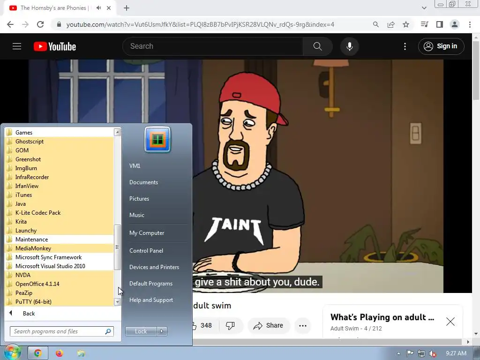Screen dimensions: 480x360
Task: Switch to Chrome in the taskbar
Action: [x=37, y=353]
